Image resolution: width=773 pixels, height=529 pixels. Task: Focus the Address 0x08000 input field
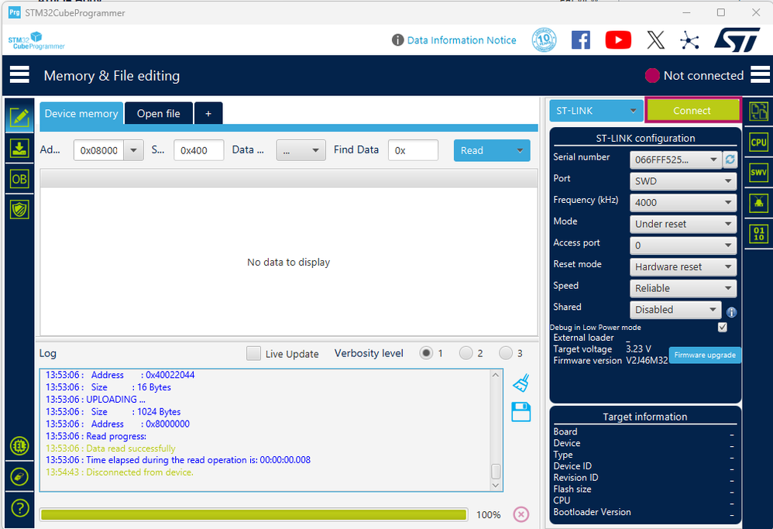point(99,150)
